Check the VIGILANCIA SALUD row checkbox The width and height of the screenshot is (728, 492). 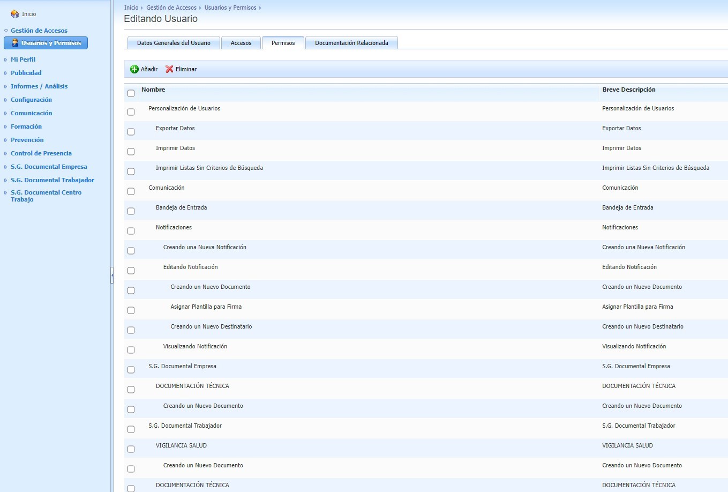pos(131,449)
